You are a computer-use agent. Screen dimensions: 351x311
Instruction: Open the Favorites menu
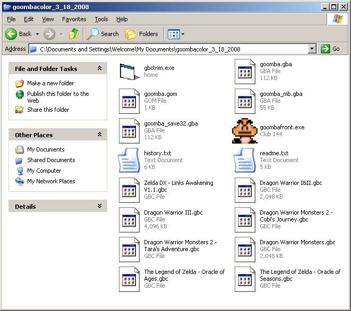[74, 19]
